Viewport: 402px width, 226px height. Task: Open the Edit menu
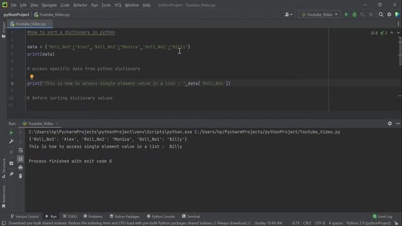tap(23, 5)
